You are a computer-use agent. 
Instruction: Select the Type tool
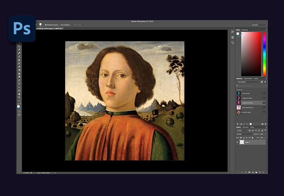pyautogui.click(x=19, y=84)
